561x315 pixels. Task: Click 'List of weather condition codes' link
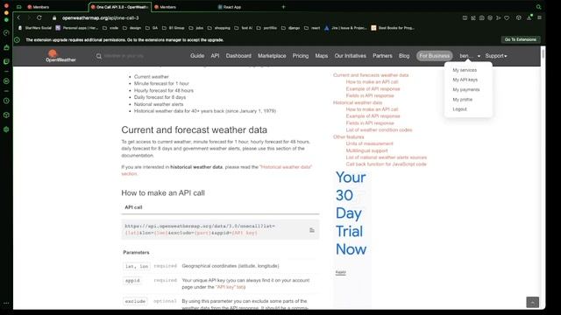[379, 130]
